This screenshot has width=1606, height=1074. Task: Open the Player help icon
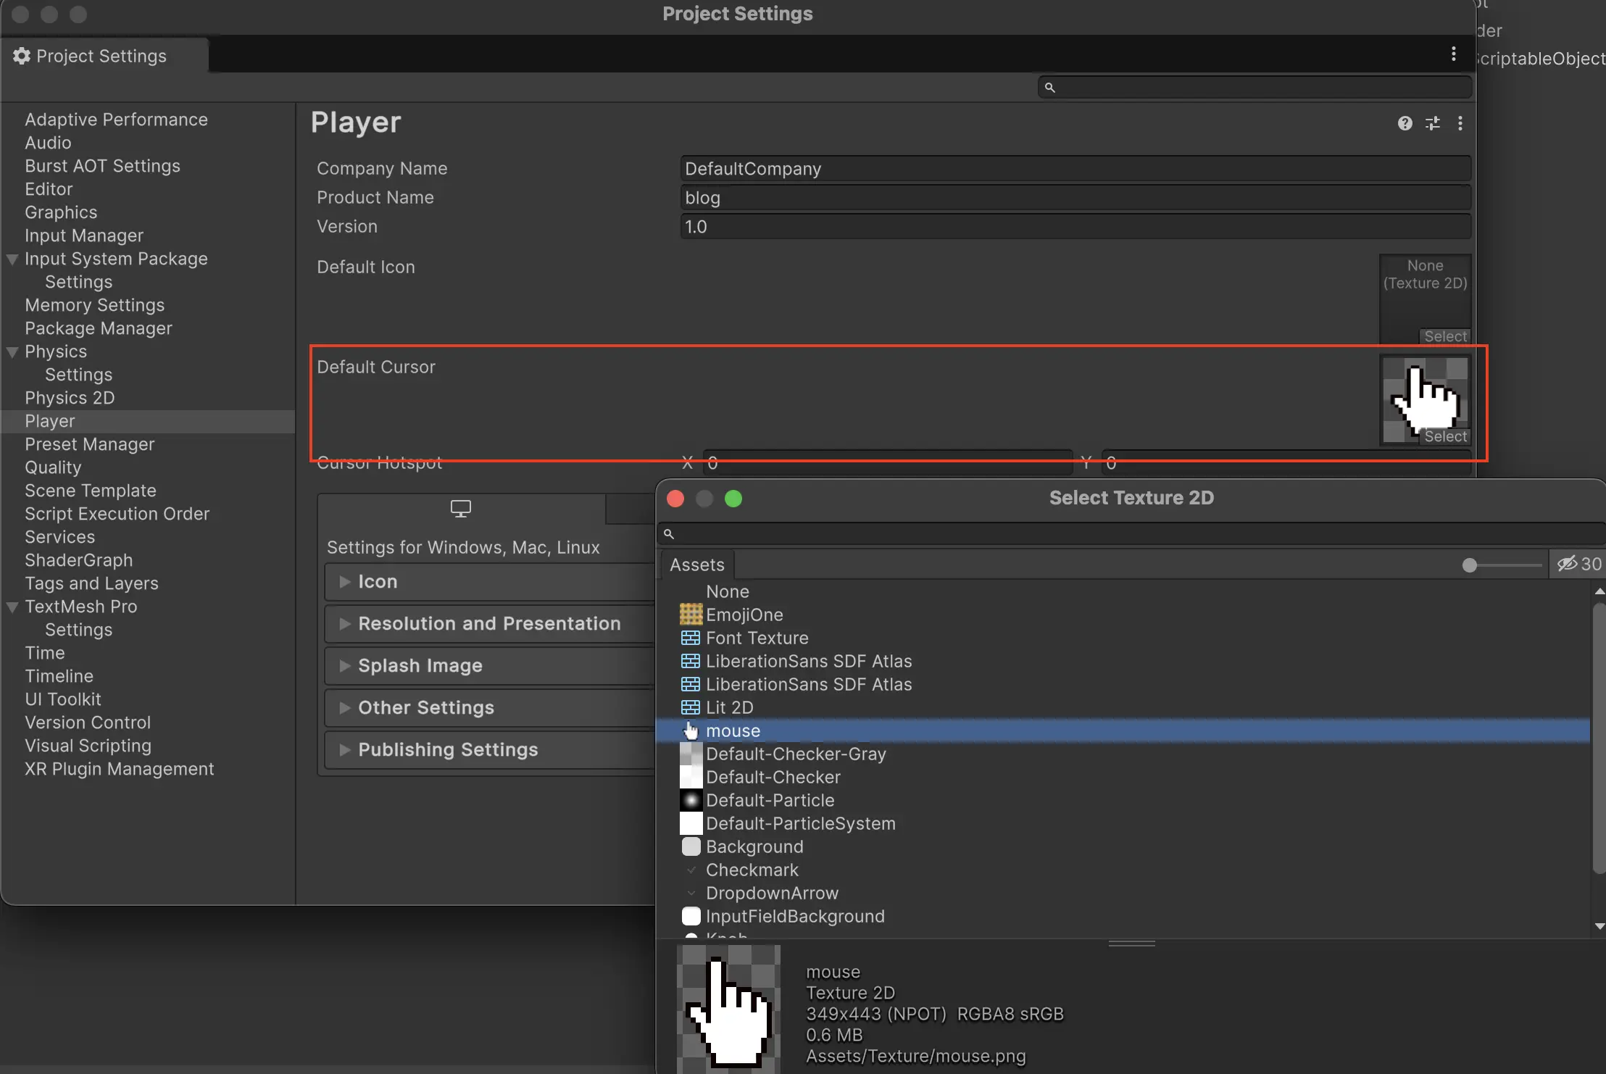[1405, 123]
